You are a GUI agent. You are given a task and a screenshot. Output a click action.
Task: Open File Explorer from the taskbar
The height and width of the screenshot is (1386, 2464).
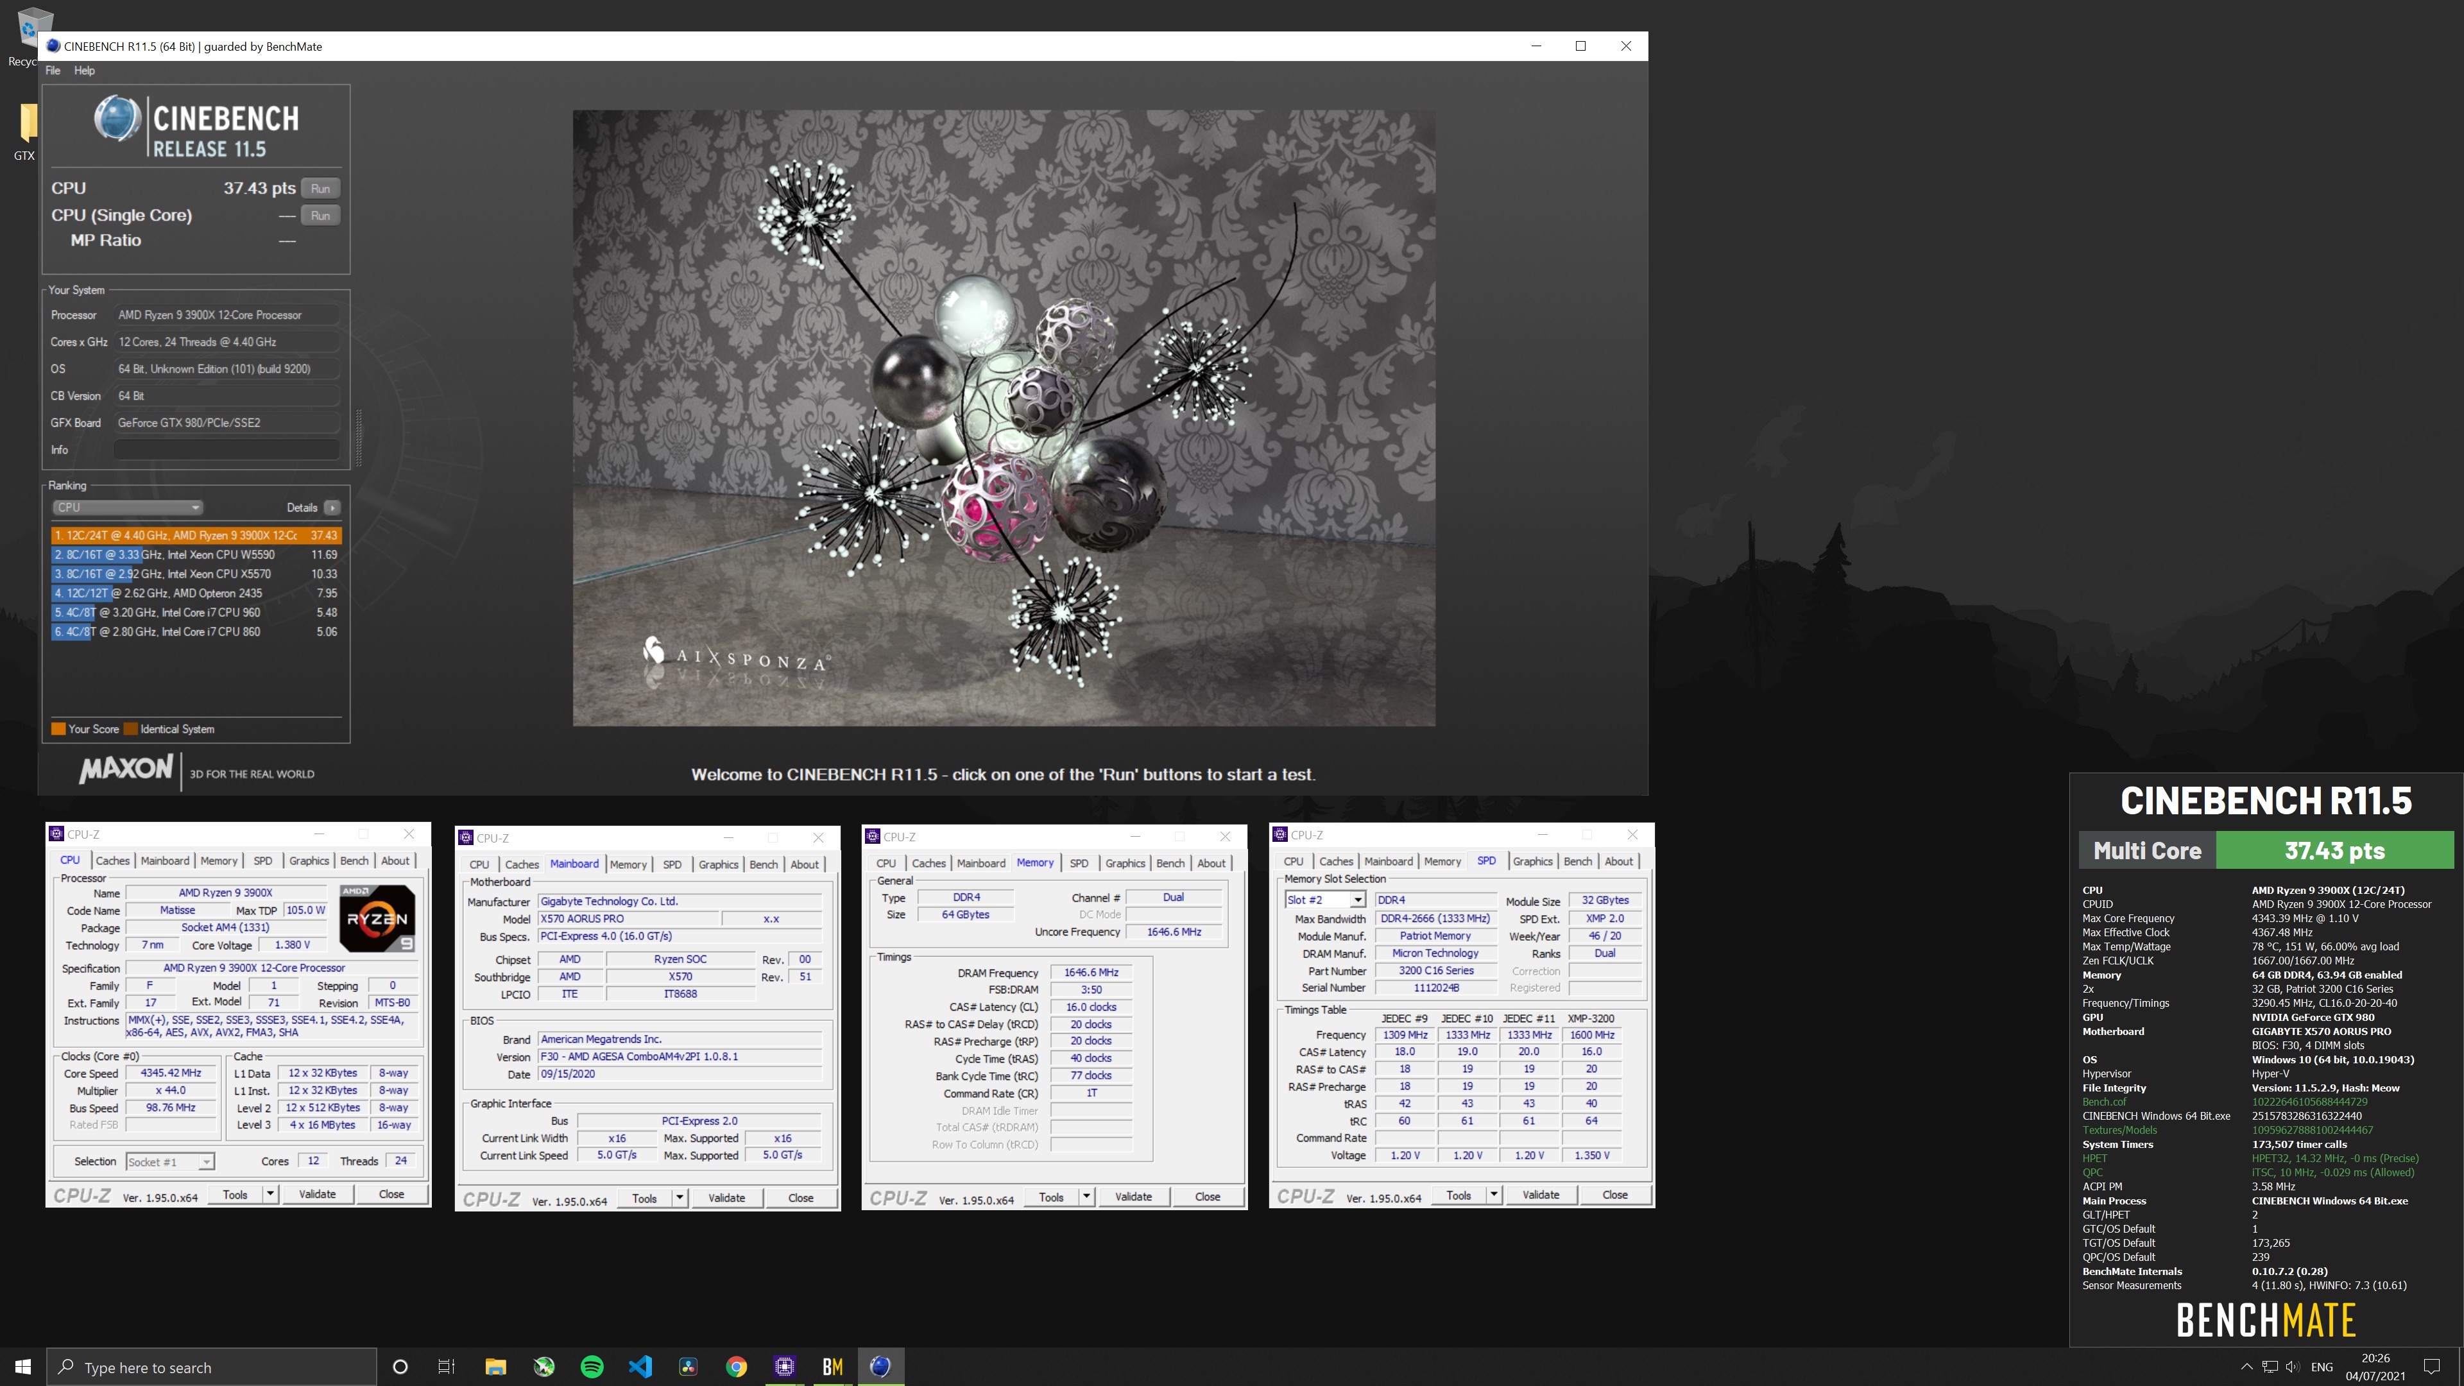[x=495, y=1367]
